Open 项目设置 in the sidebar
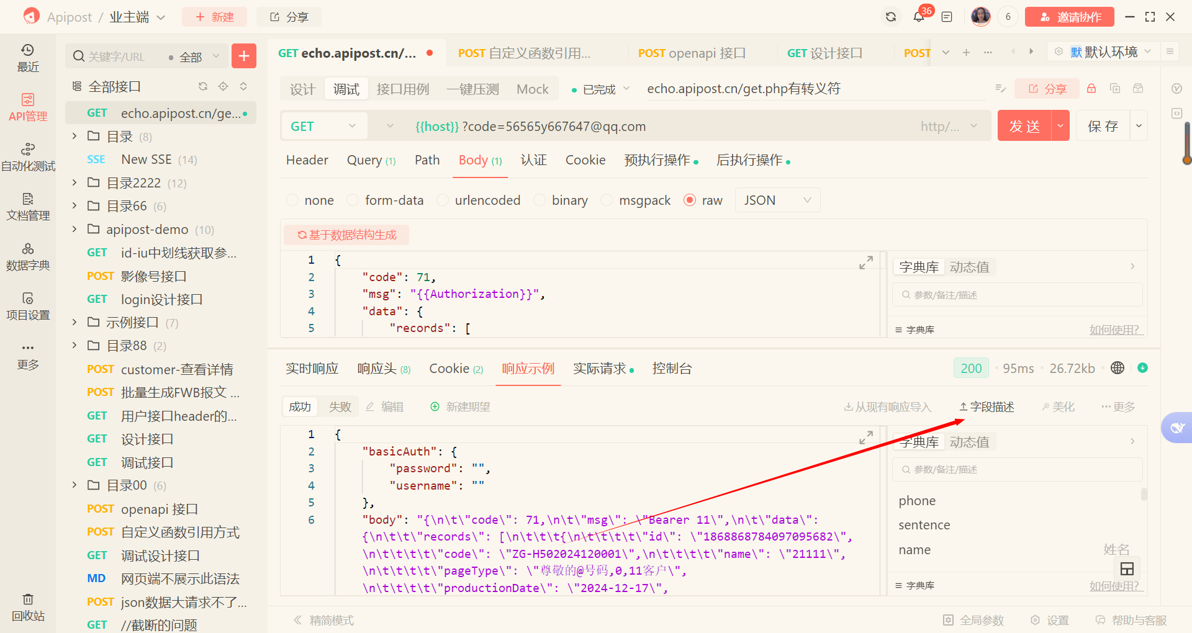Viewport: 1192px width, 633px height. click(28, 306)
